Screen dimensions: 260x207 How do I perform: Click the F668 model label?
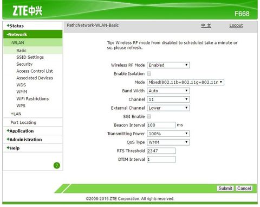click(242, 14)
